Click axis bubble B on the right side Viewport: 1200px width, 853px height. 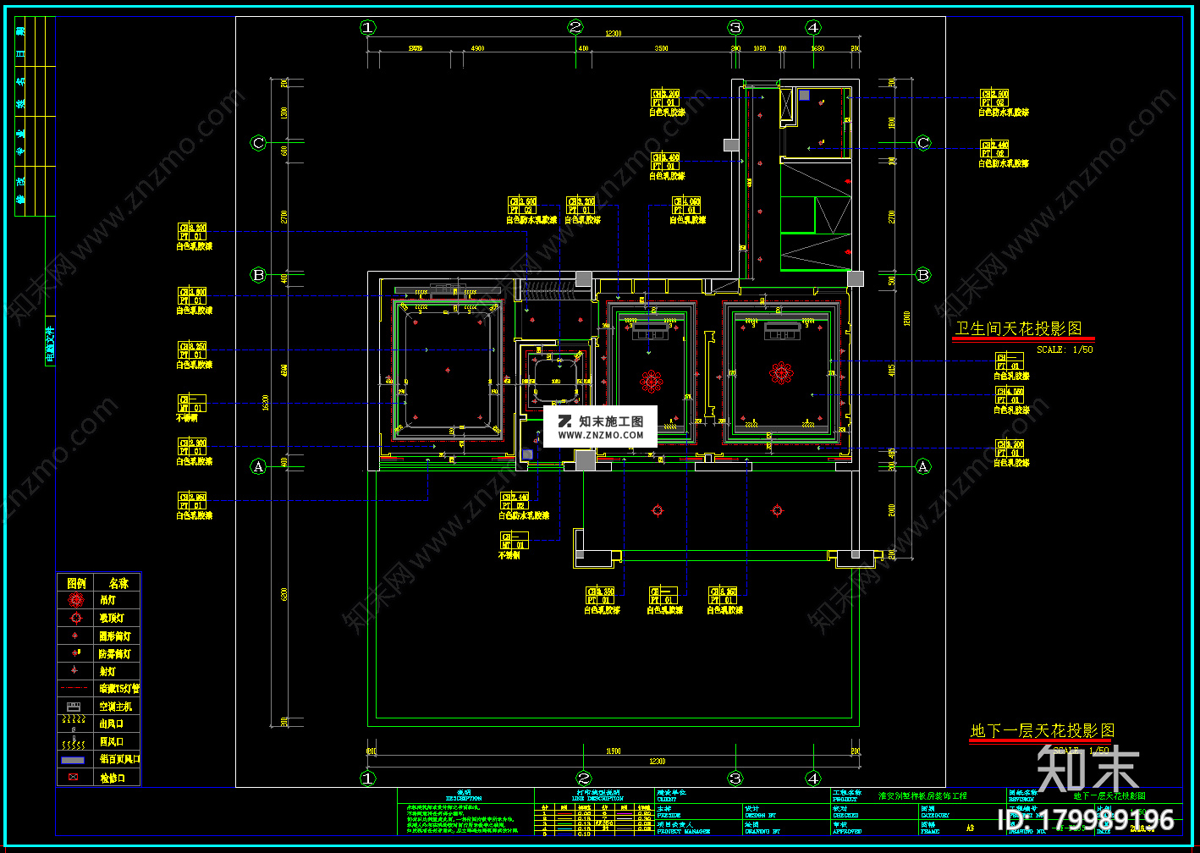click(923, 275)
